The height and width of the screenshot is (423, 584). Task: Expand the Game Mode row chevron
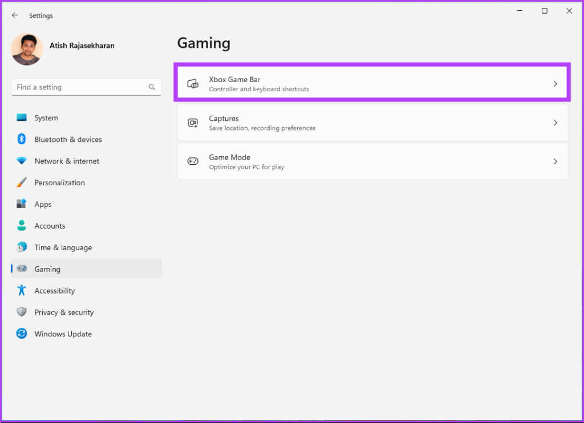click(x=555, y=162)
